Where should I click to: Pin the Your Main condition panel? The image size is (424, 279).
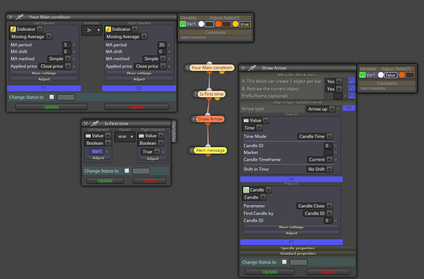point(19,17)
